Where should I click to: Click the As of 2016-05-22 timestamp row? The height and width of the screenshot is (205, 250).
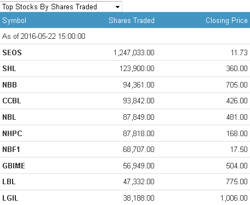click(125, 36)
